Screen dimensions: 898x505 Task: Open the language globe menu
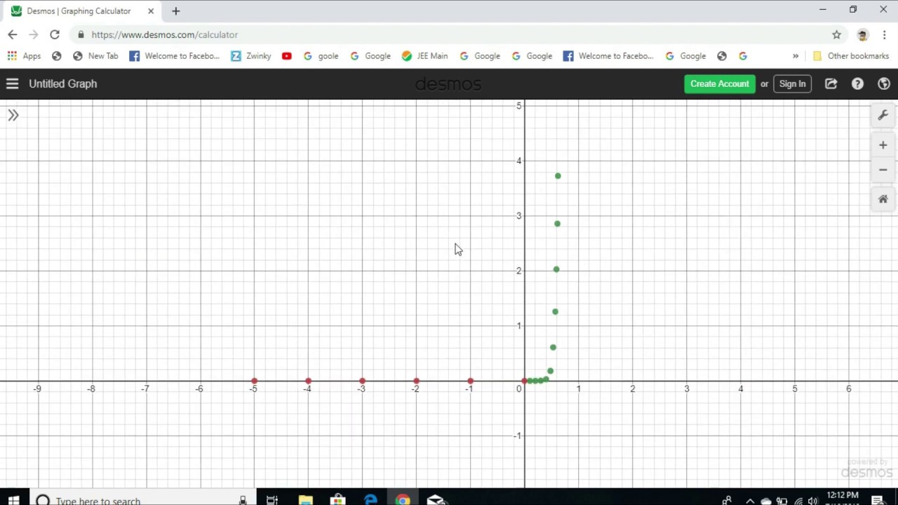[883, 83]
